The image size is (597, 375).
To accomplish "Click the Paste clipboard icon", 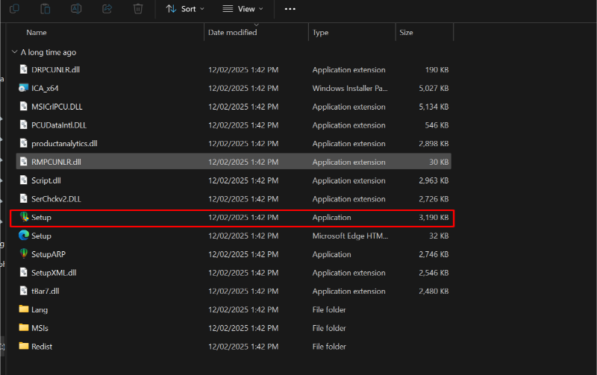I will (45, 8).
